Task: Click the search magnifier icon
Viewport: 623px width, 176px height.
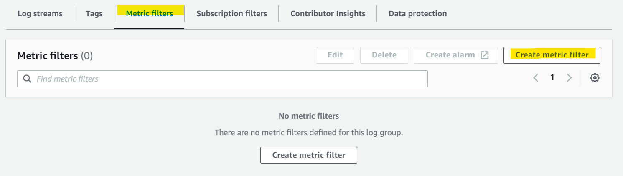Action: 27,79
